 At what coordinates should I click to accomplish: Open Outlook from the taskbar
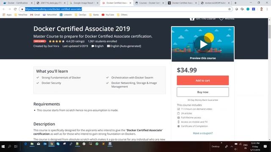(45, 144)
